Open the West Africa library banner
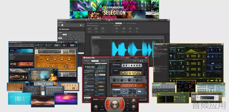The height and width of the screenshot is (112, 229). [x=21, y=64]
